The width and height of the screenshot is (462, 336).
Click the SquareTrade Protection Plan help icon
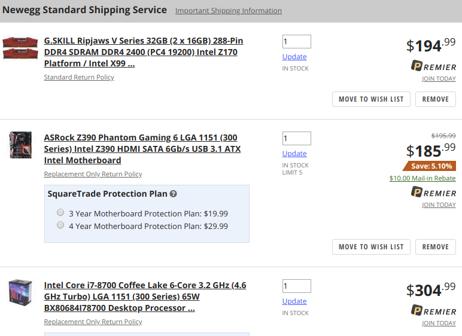174,194
